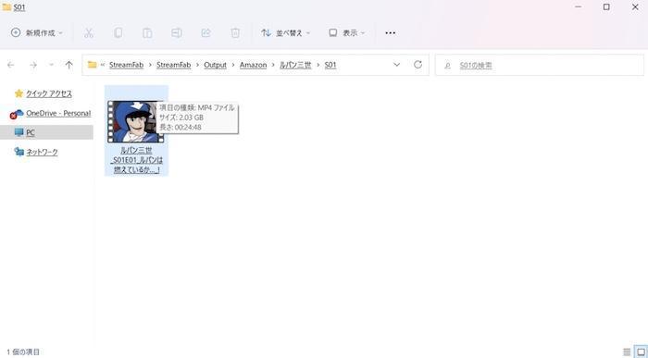This screenshot has height=358, width=648.
Task: Open recent locations chevron next to forward arrow
Action: coord(51,65)
